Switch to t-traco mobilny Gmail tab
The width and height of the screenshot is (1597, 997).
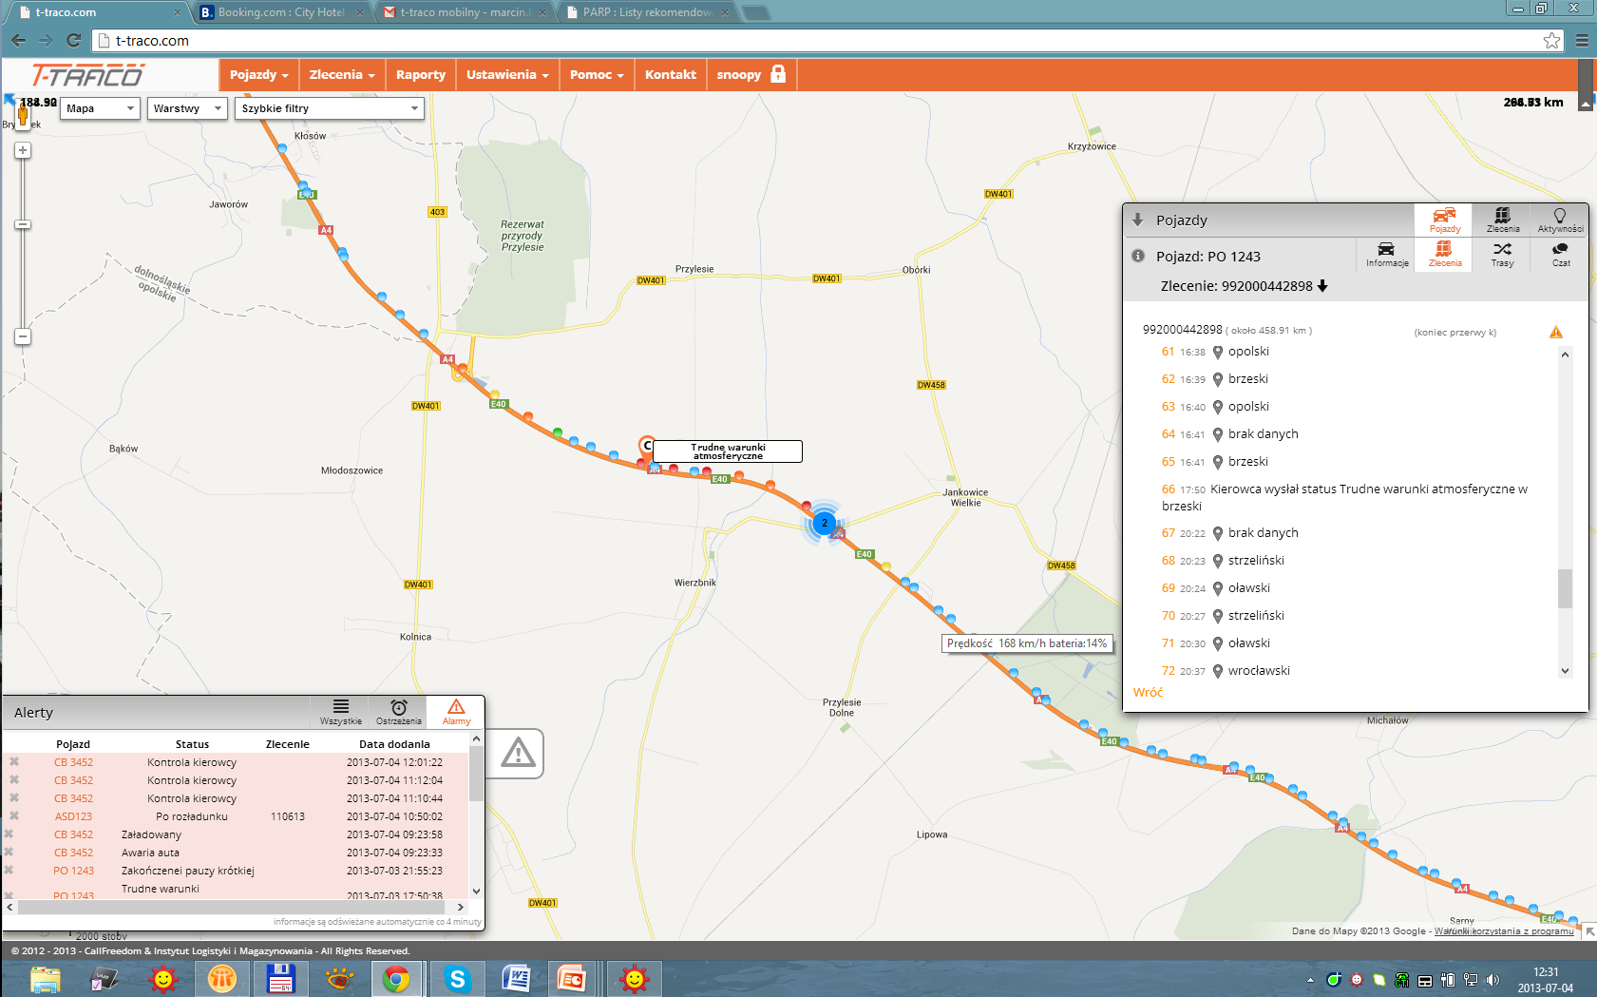(464, 12)
